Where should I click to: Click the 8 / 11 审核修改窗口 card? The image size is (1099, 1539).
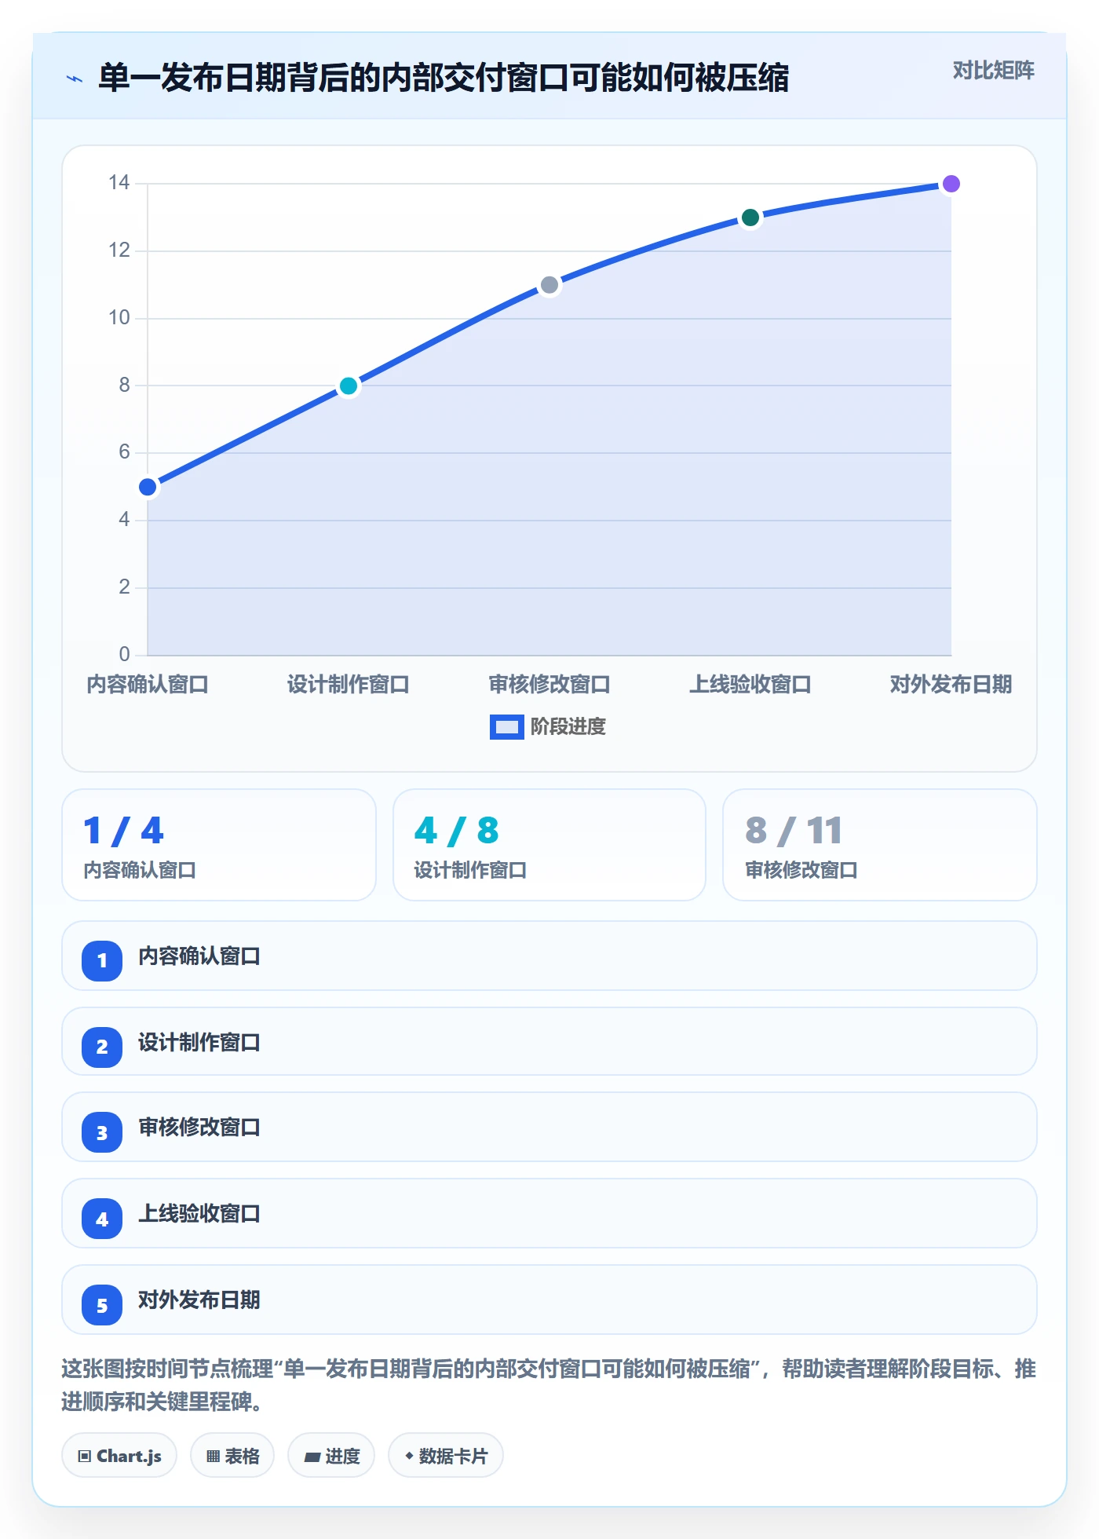click(x=880, y=845)
